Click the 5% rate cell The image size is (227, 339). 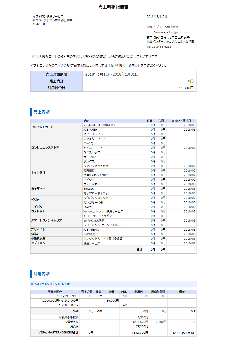(124, 296)
